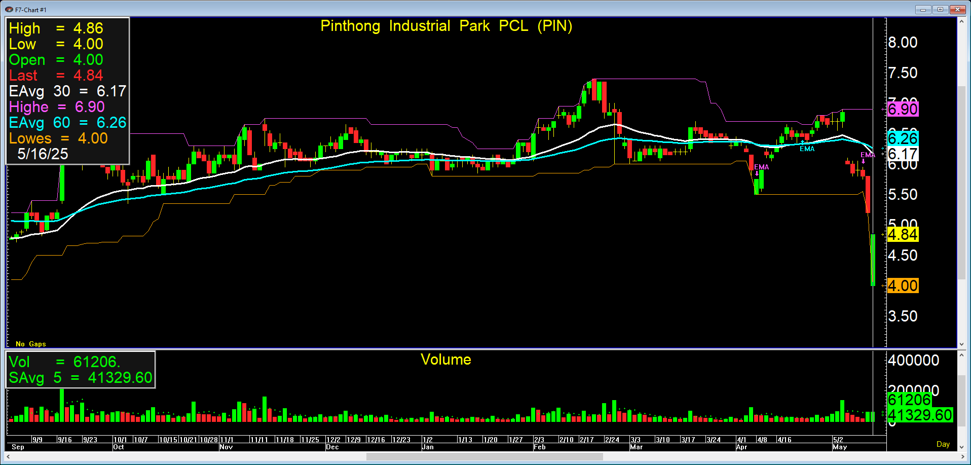This screenshot has height=465, width=971.
Task: Select the High = 4.86 readout
Action: pyautogui.click(x=56, y=28)
